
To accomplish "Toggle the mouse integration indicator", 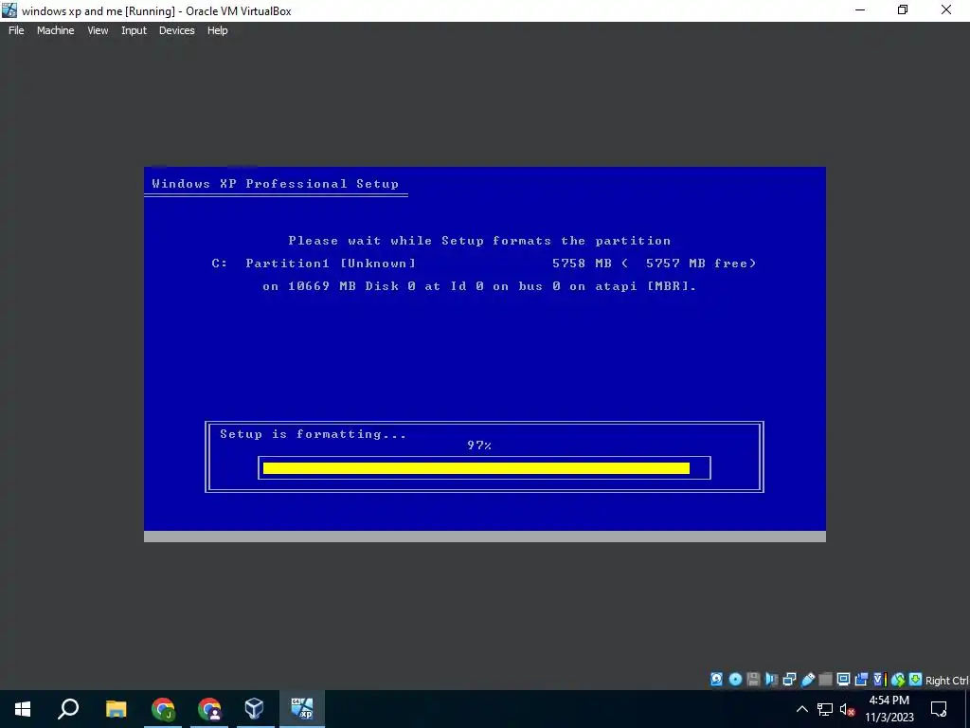I will click(x=898, y=679).
